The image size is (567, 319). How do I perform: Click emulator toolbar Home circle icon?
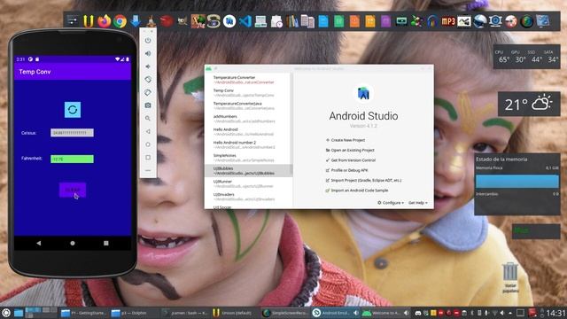[x=148, y=144]
